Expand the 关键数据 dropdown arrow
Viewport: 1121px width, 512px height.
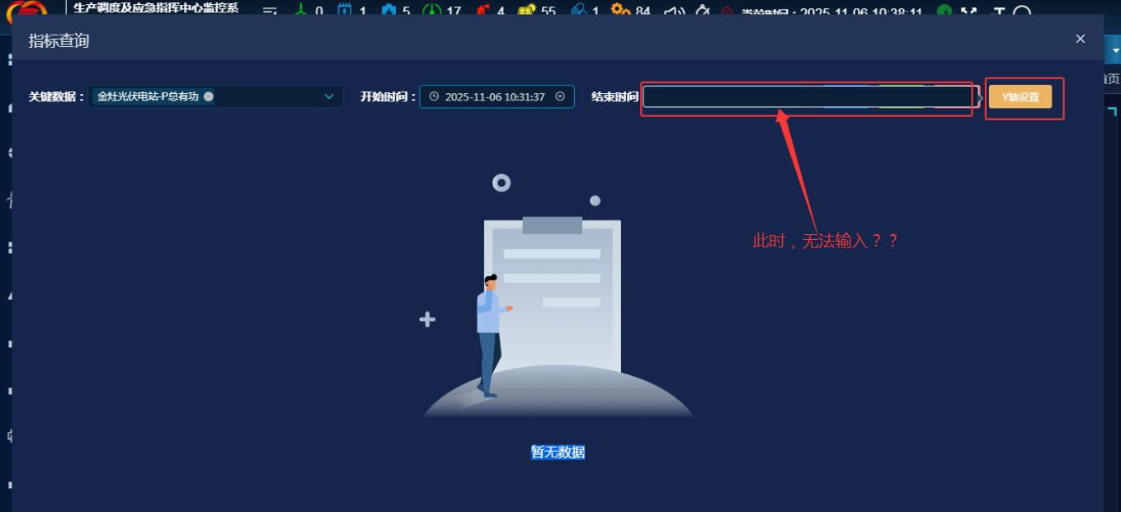(x=328, y=96)
